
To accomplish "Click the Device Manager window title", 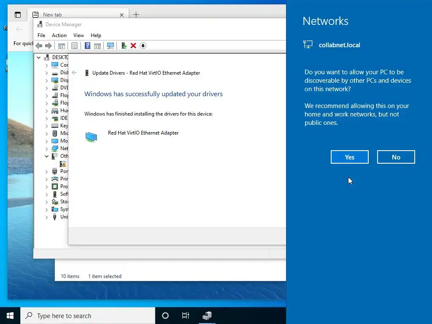I will [x=63, y=24].
